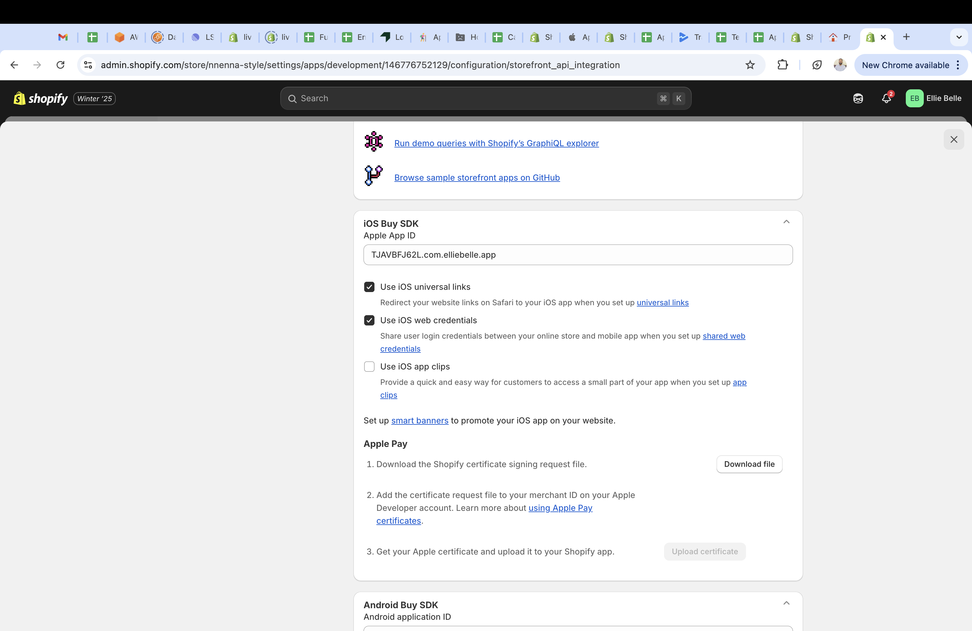View site information icon in address bar

(x=88, y=65)
